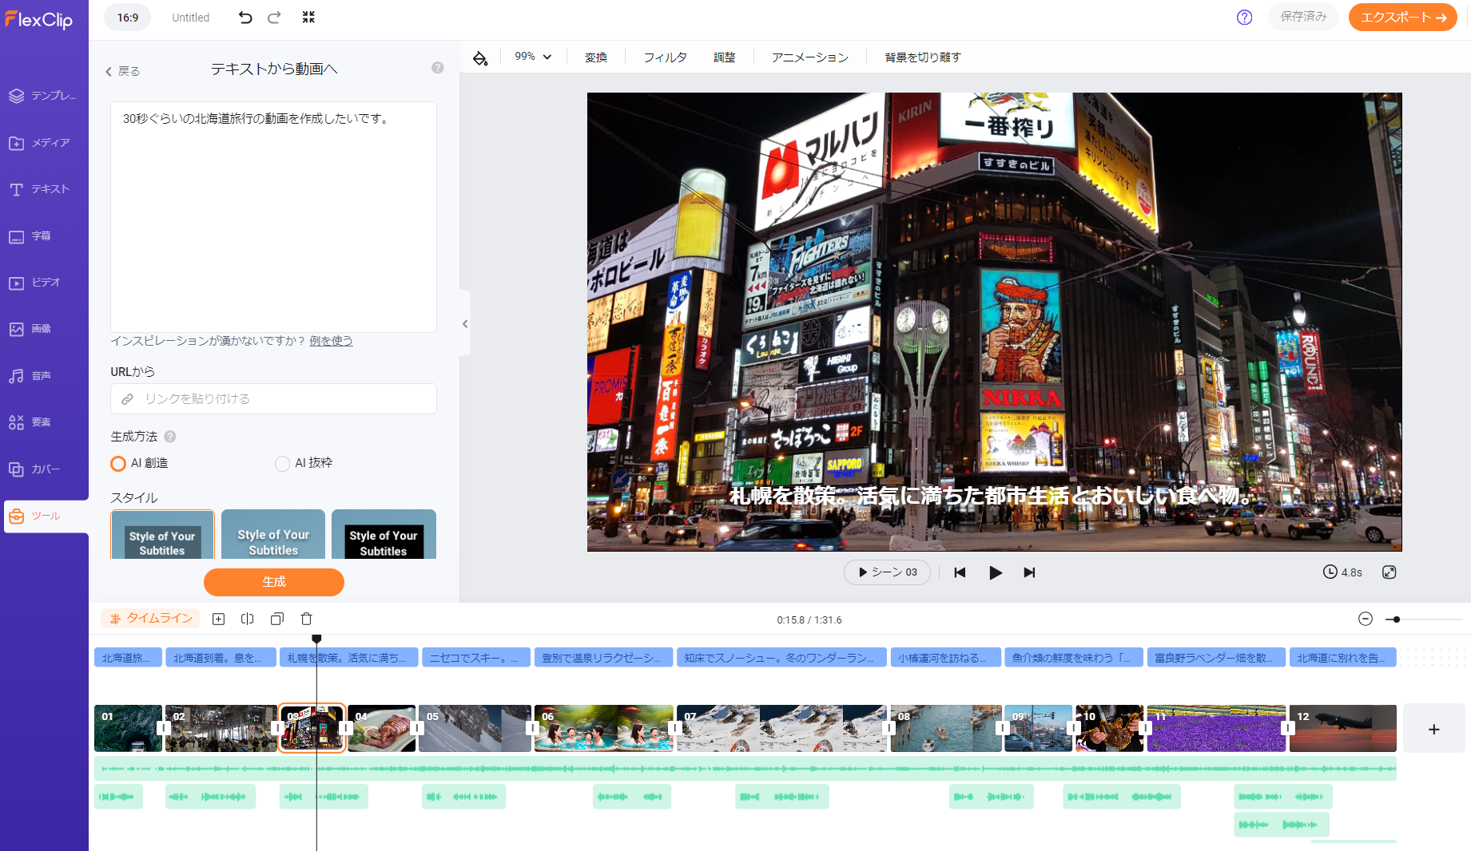This screenshot has height=851, width=1471.
Task: Click the URL リンクを貼り付ける input field
Action: [273, 399]
